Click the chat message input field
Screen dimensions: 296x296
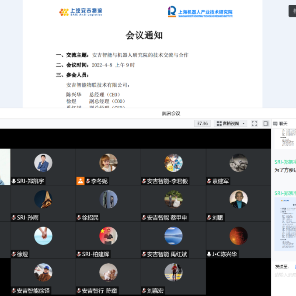point(285,275)
